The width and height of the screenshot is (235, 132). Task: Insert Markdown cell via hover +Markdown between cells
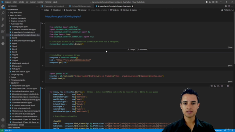142,49
